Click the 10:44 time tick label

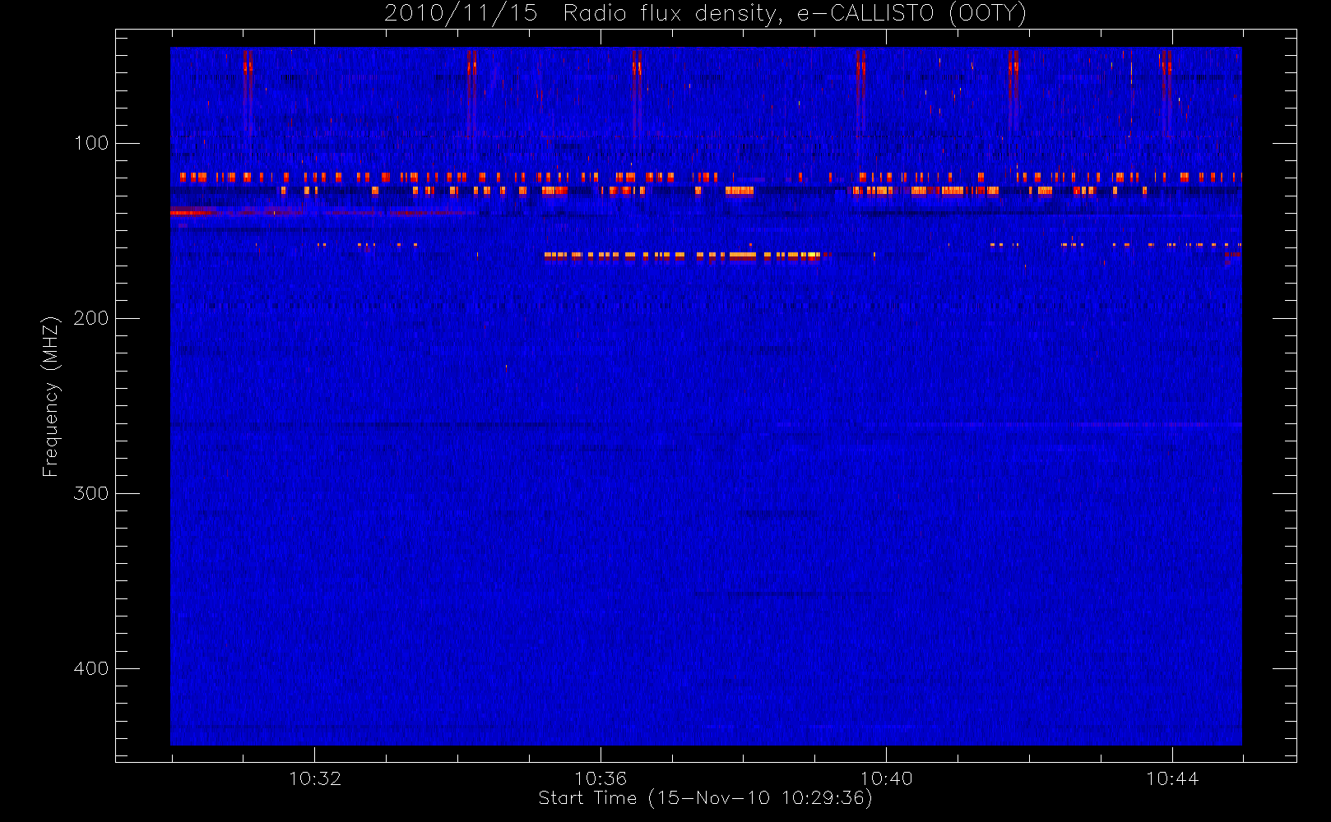tap(1172, 778)
